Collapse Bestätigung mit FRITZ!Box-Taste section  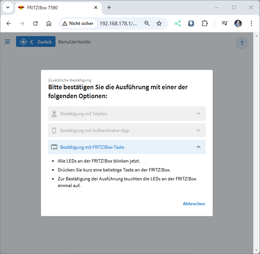tap(198, 147)
